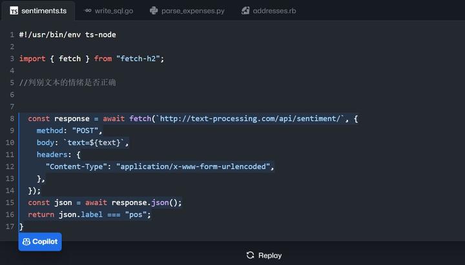Click the "POST" method string

click(x=87, y=131)
